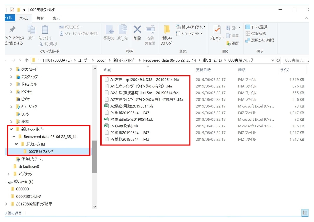Click the Delete (削除) X icon

(137, 30)
